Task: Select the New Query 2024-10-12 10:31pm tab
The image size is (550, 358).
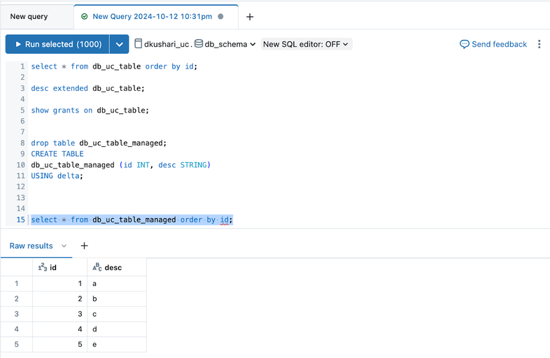Action: (x=152, y=17)
